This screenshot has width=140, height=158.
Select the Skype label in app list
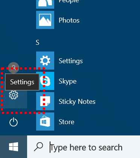click(x=67, y=81)
